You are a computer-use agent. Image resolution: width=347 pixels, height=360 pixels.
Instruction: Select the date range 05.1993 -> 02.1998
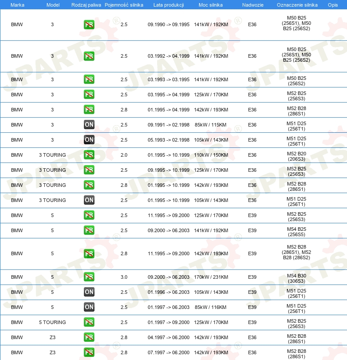[x=169, y=140]
